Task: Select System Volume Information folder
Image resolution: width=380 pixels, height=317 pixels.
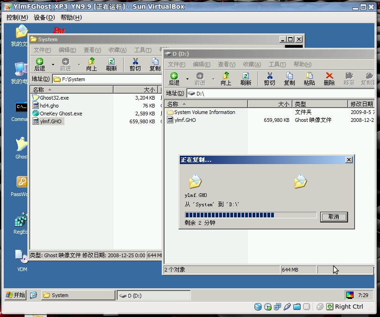Action: (201, 112)
